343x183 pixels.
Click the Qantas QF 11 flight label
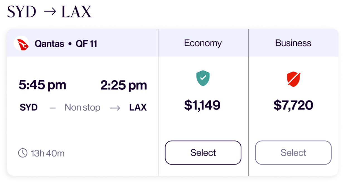tap(66, 44)
